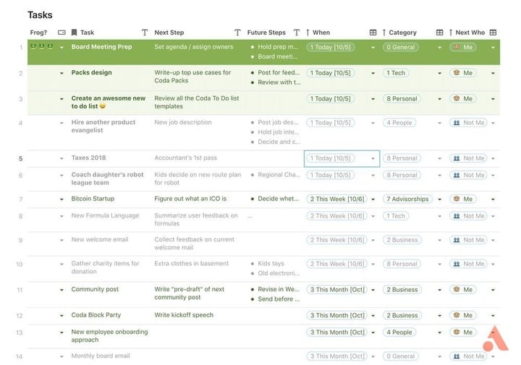The image size is (521, 365).
Task: Click the text type icon before Future Steps
Action: click(237, 33)
